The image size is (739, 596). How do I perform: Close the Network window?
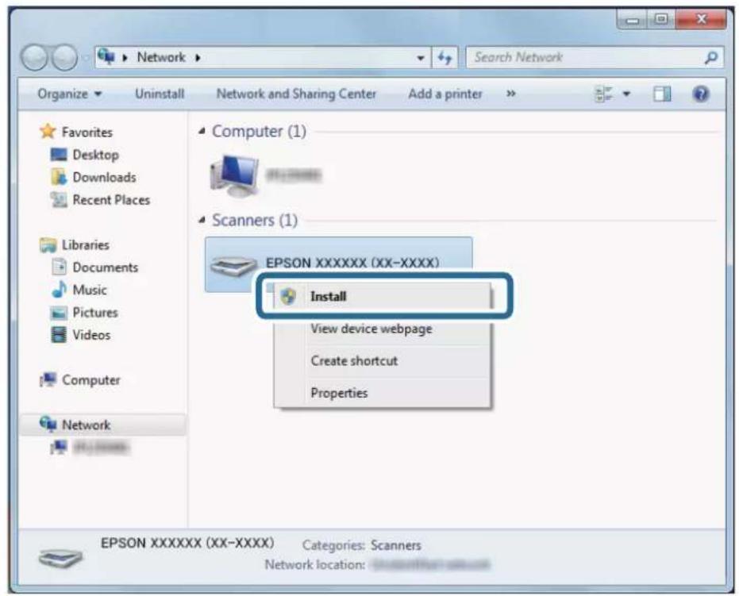click(701, 19)
